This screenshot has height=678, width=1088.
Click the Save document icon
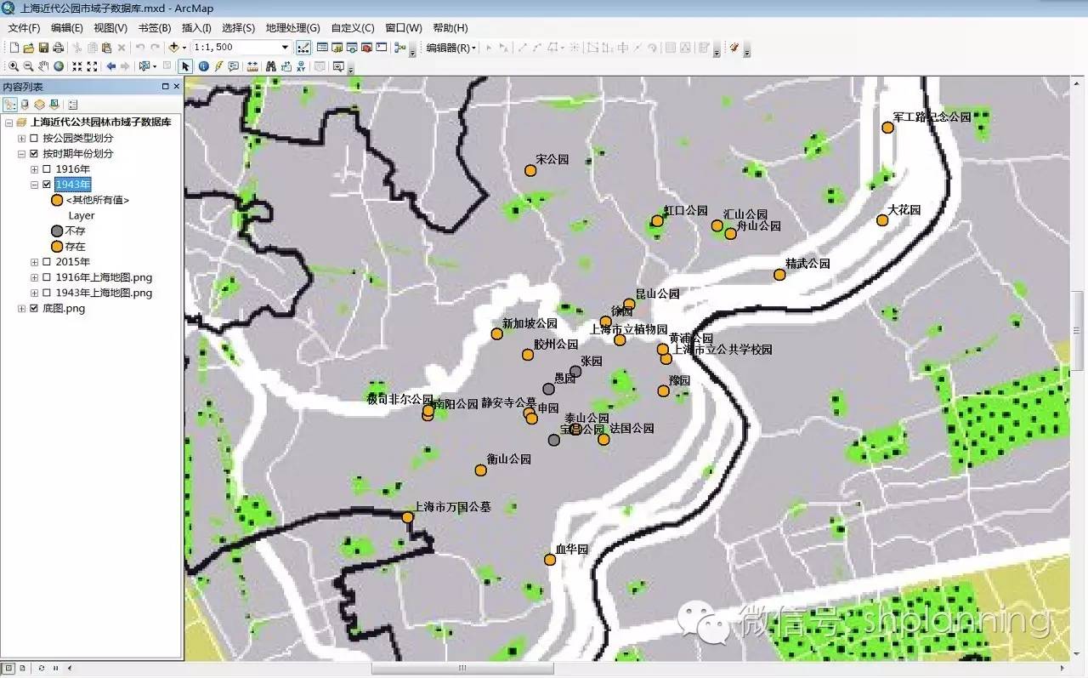pyautogui.click(x=43, y=48)
